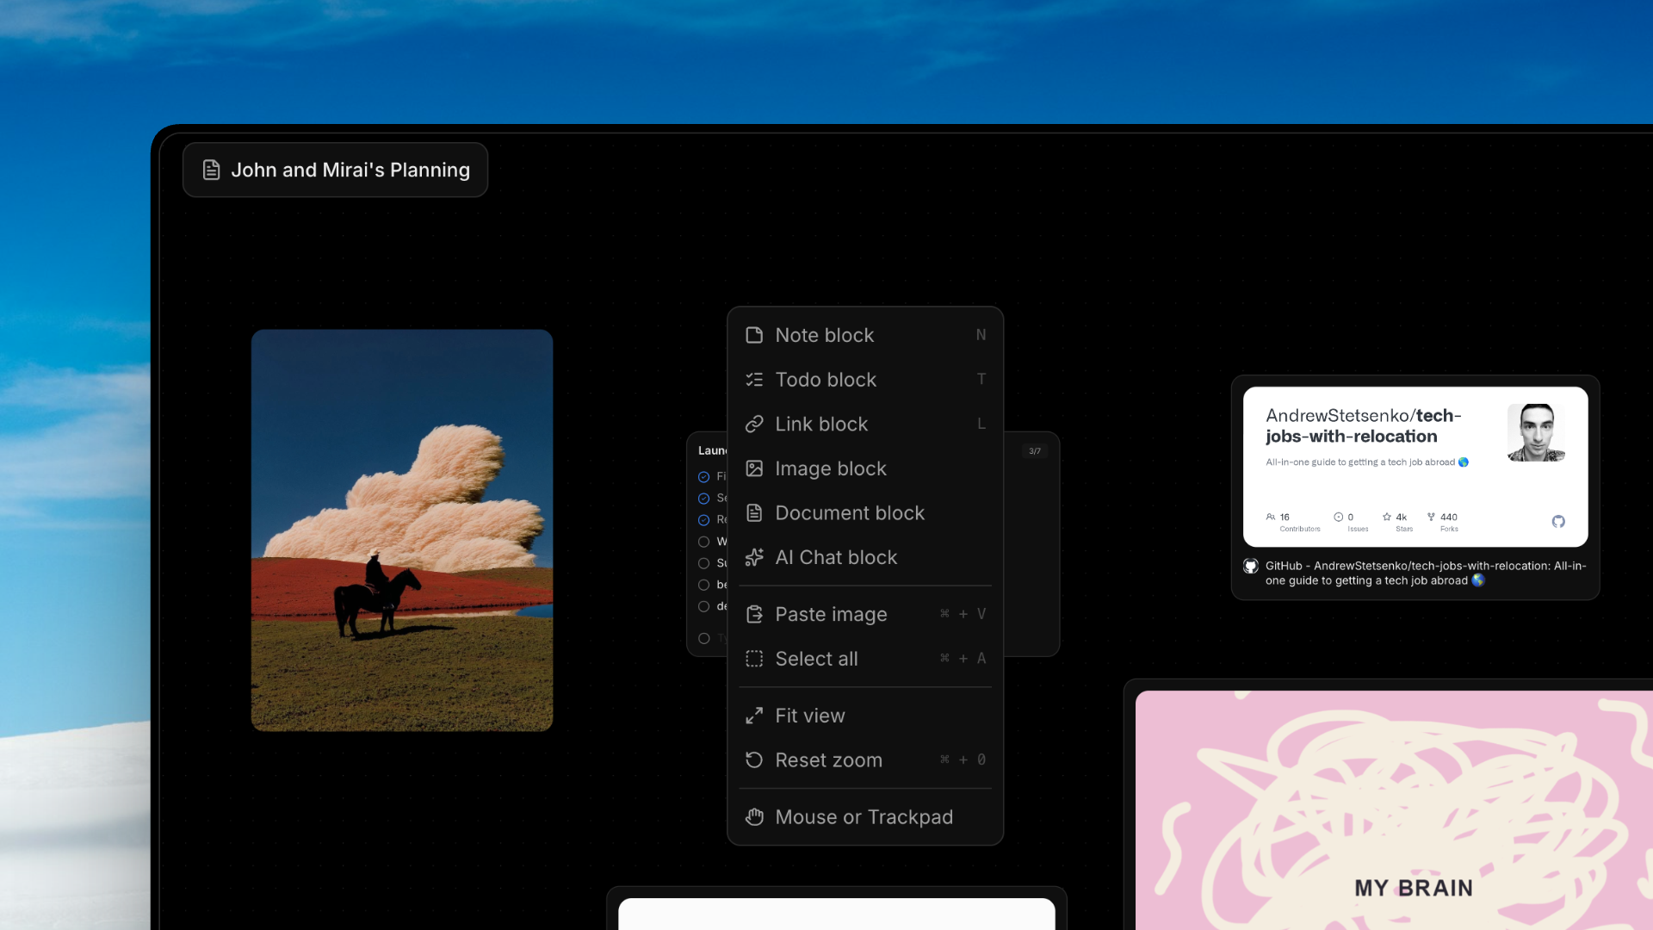Click the Paste image clipboard icon
1653x930 pixels.
tap(755, 614)
